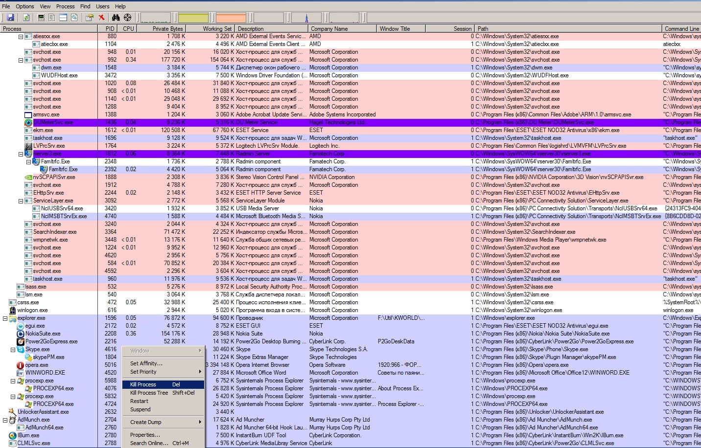
Task: Click the binoculars Find Handle icon
Action: [116, 18]
